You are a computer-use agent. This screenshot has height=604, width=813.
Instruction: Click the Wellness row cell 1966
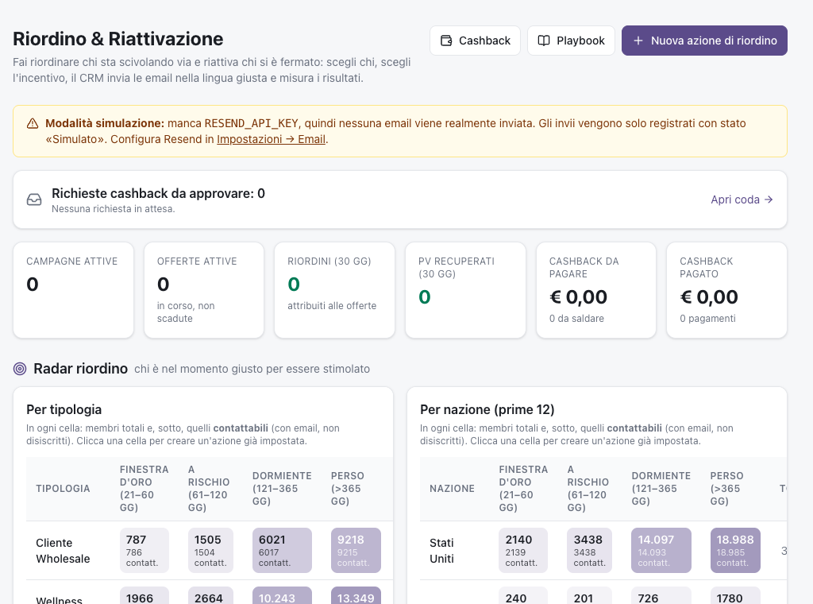click(x=144, y=596)
